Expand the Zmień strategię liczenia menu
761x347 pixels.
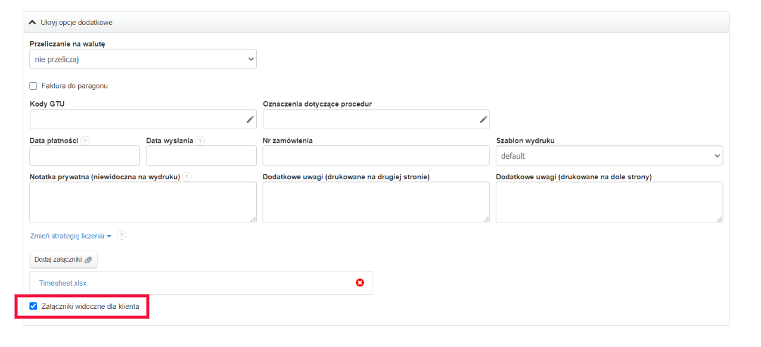(70, 236)
